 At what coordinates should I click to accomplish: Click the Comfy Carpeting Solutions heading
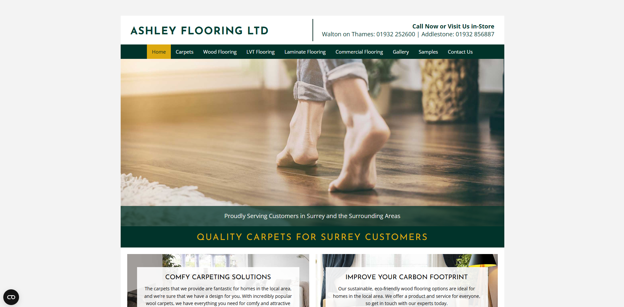pos(218,277)
